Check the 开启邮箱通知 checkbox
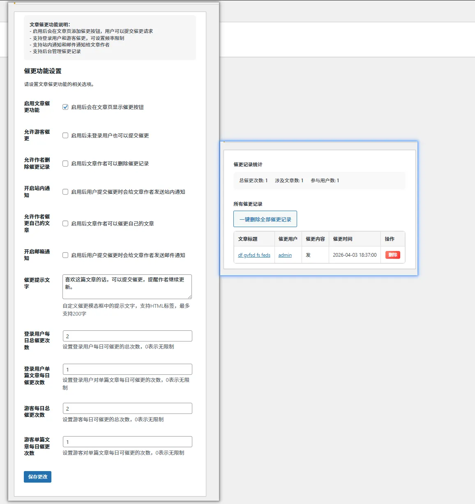This screenshot has width=475, height=504. pos(65,255)
